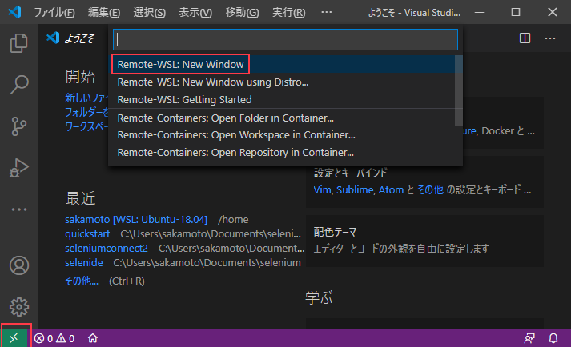Click the その他... recent link
This screenshot has height=347, width=571.
82,281
